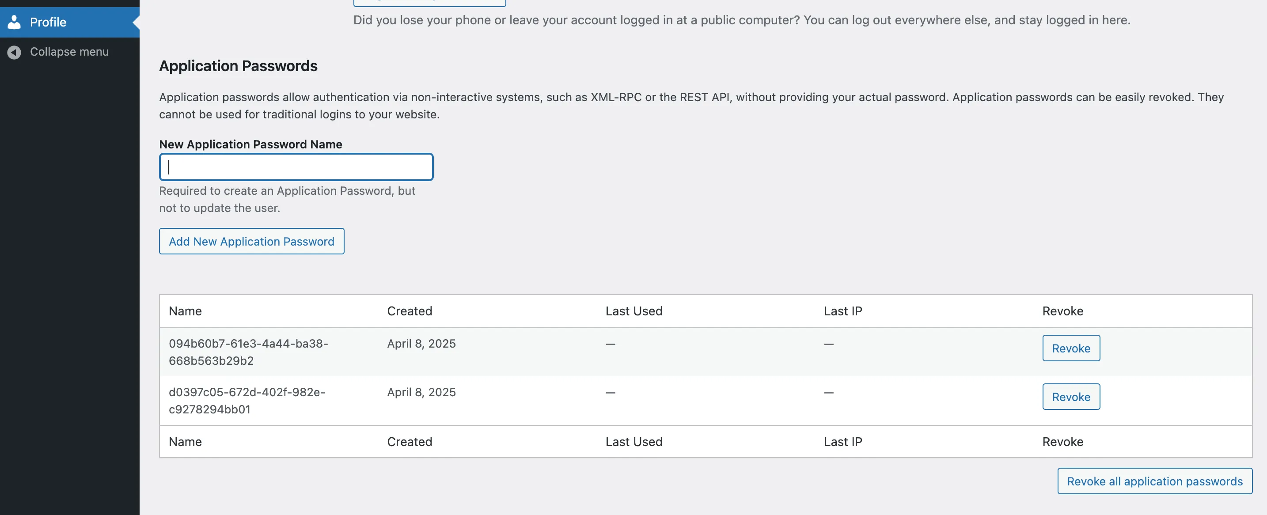
Task: Click the Created header at table top
Action: [409, 311]
